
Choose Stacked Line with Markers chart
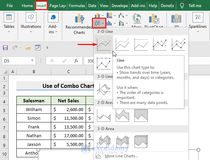click(x=179, y=44)
